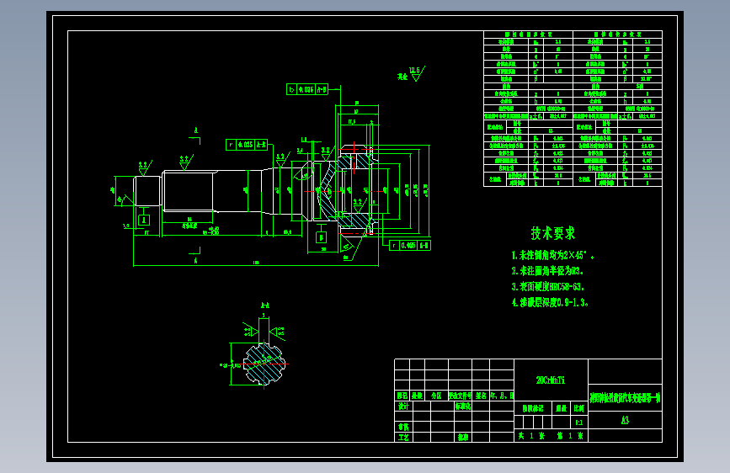This screenshot has width=730, height=473.
Task: Click the 比例 label in title block
Action: 578,408
